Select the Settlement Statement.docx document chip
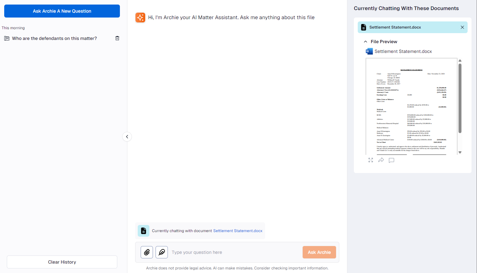477x273 pixels. pos(395,27)
